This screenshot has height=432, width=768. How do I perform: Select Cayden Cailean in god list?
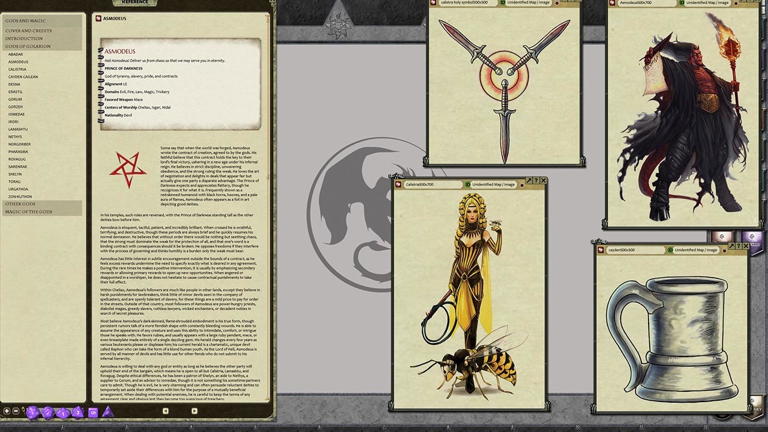pyautogui.click(x=23, y=77)
